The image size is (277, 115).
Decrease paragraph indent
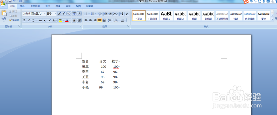pyautogui.click(x=106, y=14)
